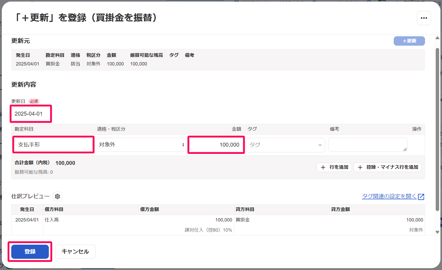
Task: Click the vertical scrollbar thumb
Action: (437, 129)
